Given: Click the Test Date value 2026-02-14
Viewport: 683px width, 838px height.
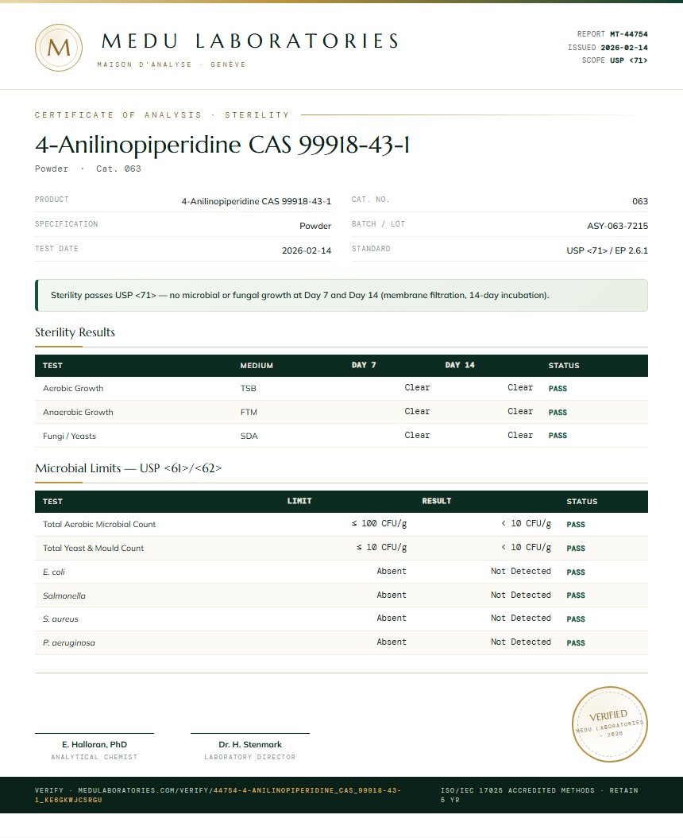Looking at the screenshot, I should point(307,250).
